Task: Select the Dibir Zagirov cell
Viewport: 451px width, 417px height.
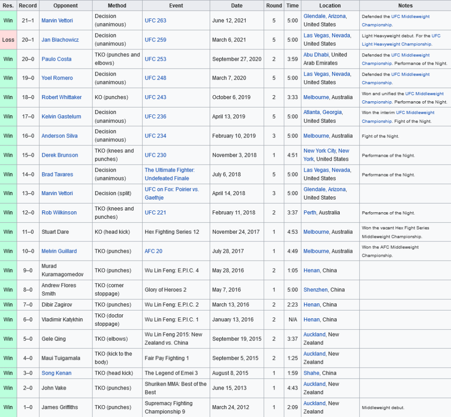Action: [66, 305]
